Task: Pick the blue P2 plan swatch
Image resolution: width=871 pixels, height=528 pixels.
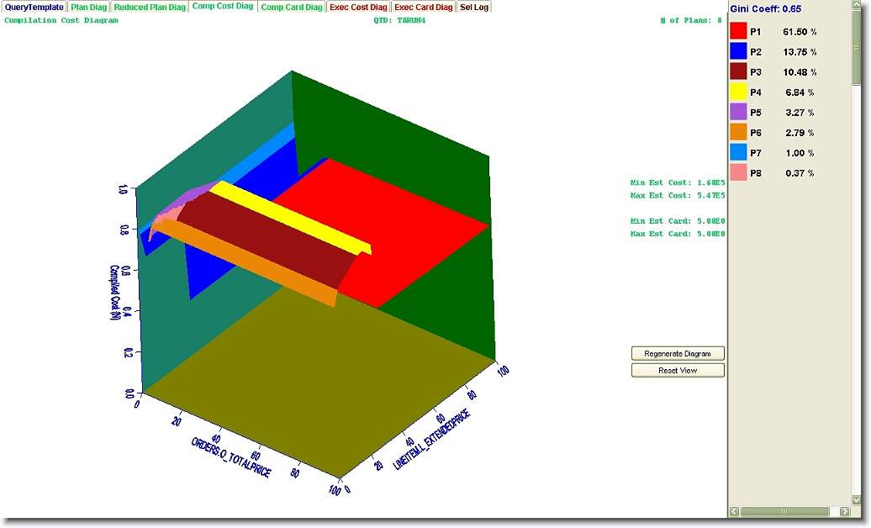Action: click(738, 51)
